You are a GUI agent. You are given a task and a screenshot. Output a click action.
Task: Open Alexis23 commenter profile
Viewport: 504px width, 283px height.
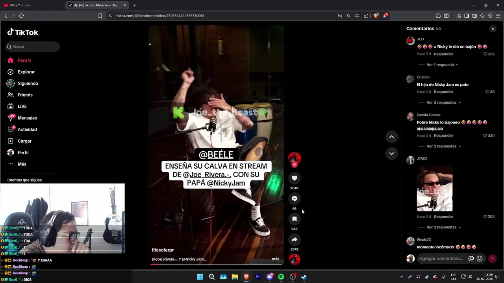[x=424, y=240]
